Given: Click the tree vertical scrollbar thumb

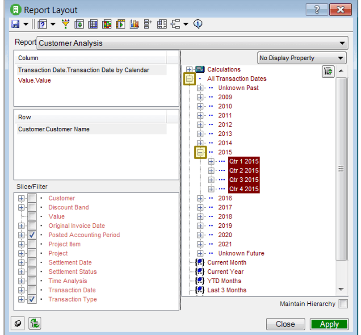Looking at the screenshot, I should tap(341, 169).
